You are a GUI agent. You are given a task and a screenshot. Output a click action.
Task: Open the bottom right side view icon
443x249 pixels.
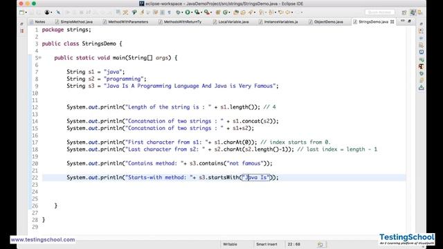coord(422,88)
